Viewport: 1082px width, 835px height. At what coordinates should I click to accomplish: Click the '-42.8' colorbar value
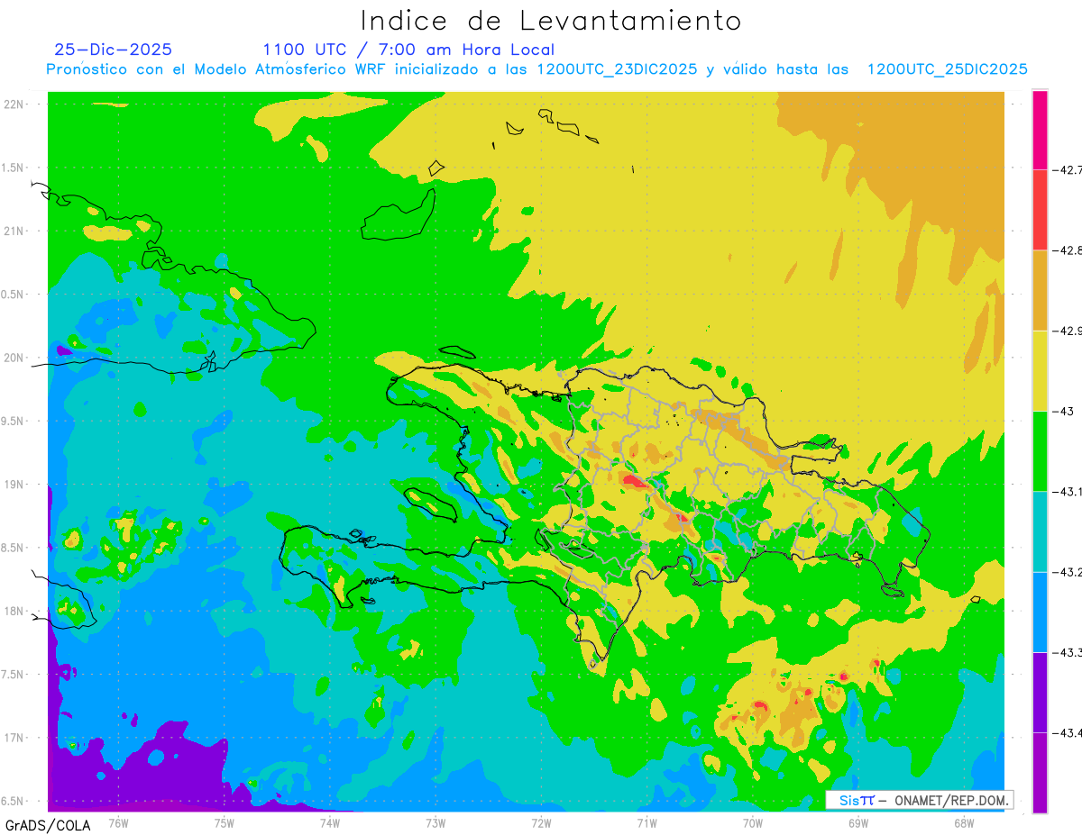(1068, 250)
